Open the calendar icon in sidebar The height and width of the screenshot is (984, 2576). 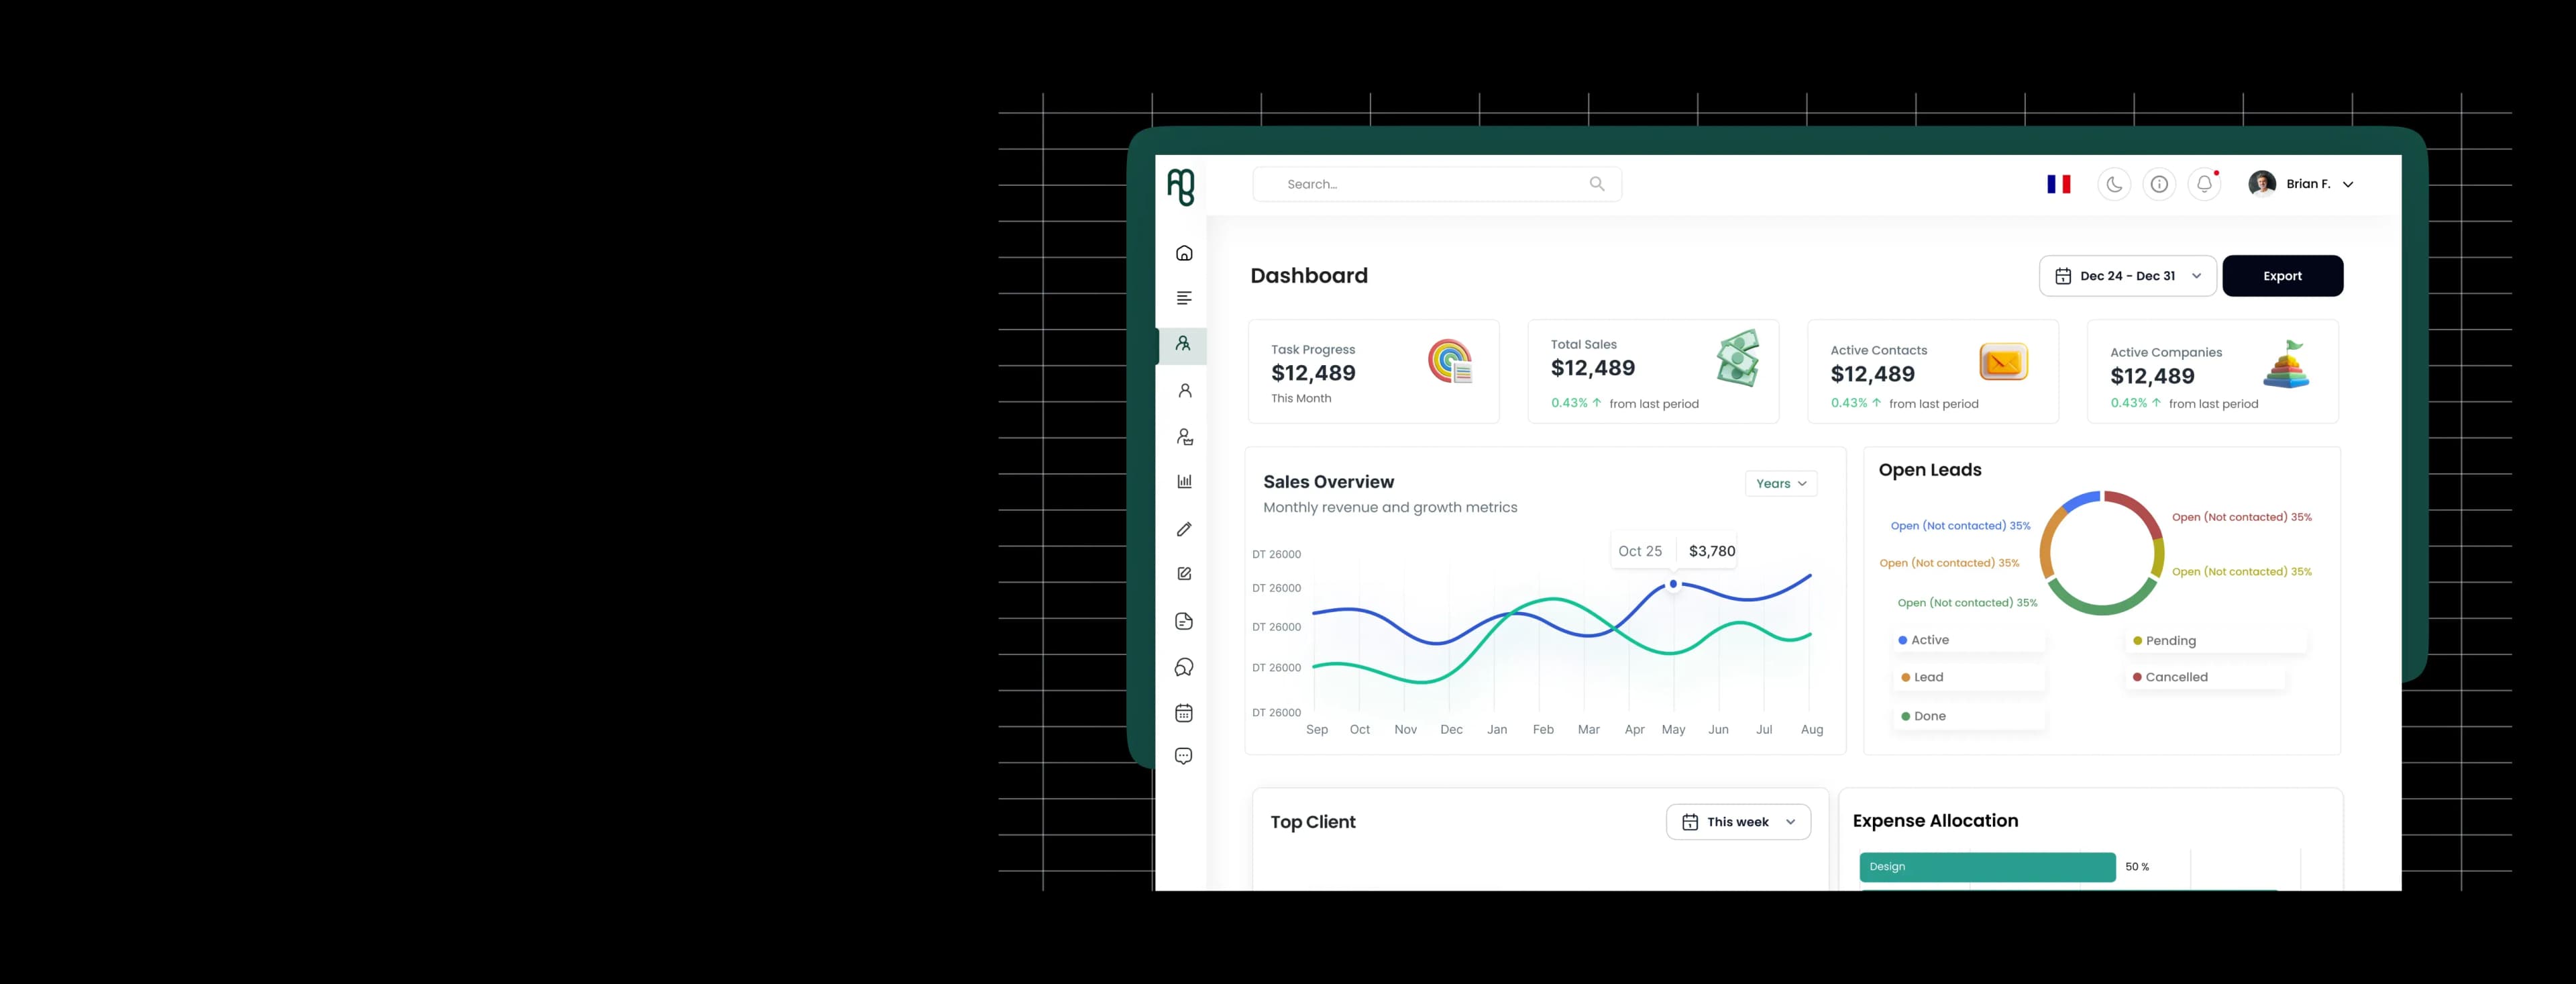point(1184,713)
